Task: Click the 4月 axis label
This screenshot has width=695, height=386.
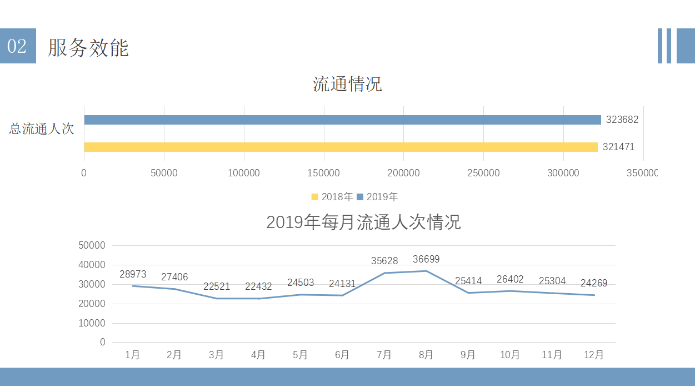Action: pos(258,355)
